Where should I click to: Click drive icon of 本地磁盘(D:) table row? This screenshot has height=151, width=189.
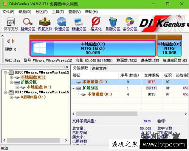[83, 94]
